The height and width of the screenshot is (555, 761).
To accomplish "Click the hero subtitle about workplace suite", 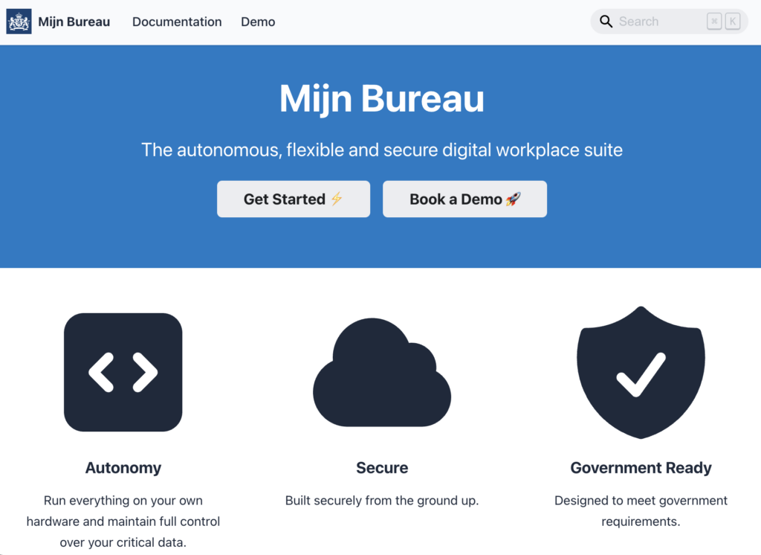I will pyautogui.click(x=381, y=150).
